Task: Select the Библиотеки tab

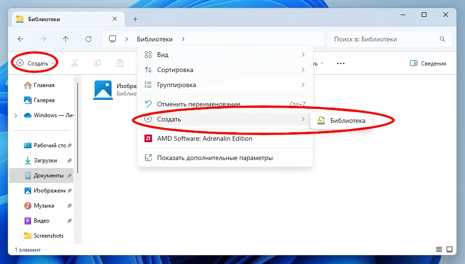Action: point(67,19)
